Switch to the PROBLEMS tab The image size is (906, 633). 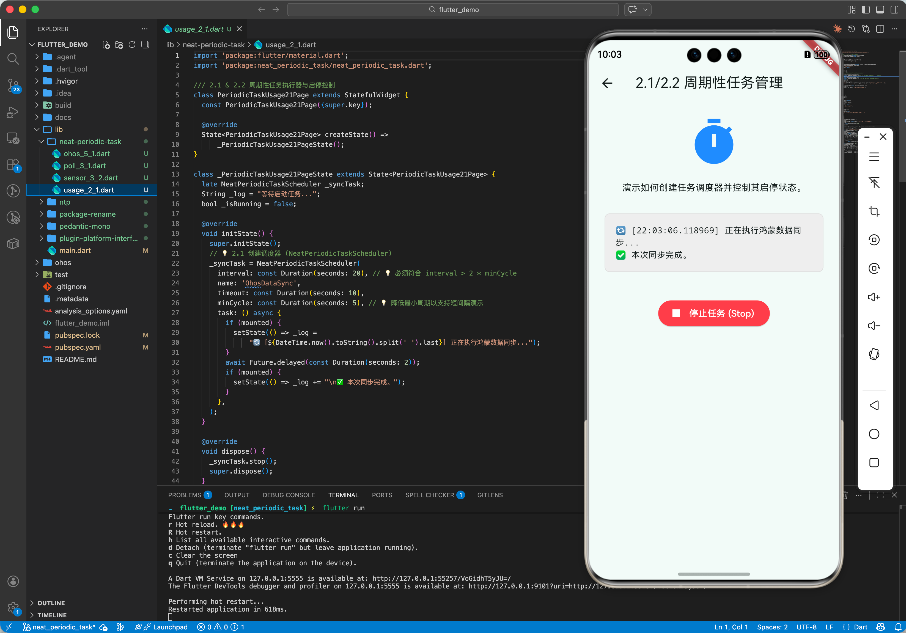[x=184, y=495]
